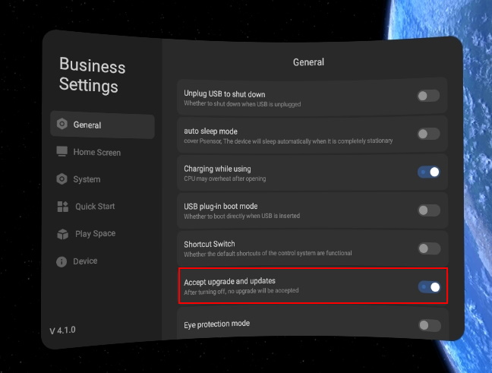This screenshot has height=373, width=492.
Task: Click 'After turning off, no upgrade' description
Action: [x=241, y=291]
